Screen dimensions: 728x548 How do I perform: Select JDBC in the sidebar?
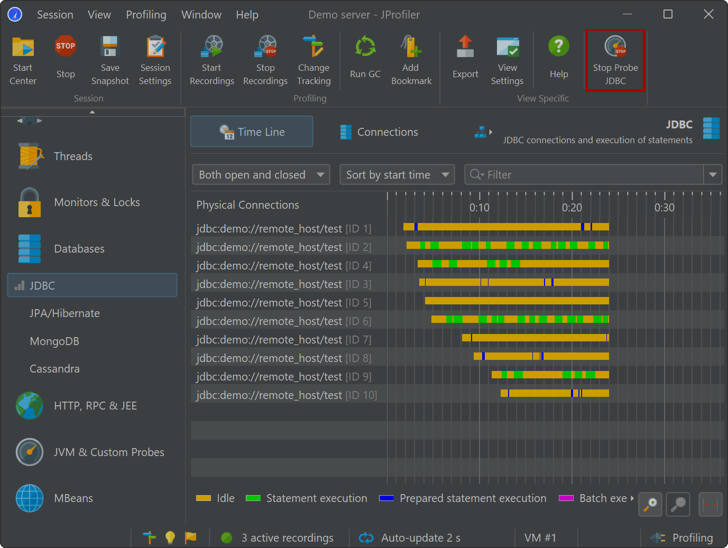[x=92, y=285]
